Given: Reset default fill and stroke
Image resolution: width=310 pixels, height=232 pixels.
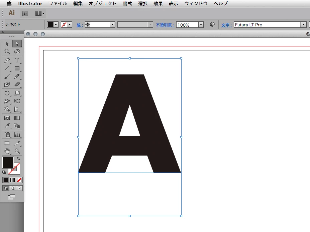Looking at the screenshot, I should [4, 172].
